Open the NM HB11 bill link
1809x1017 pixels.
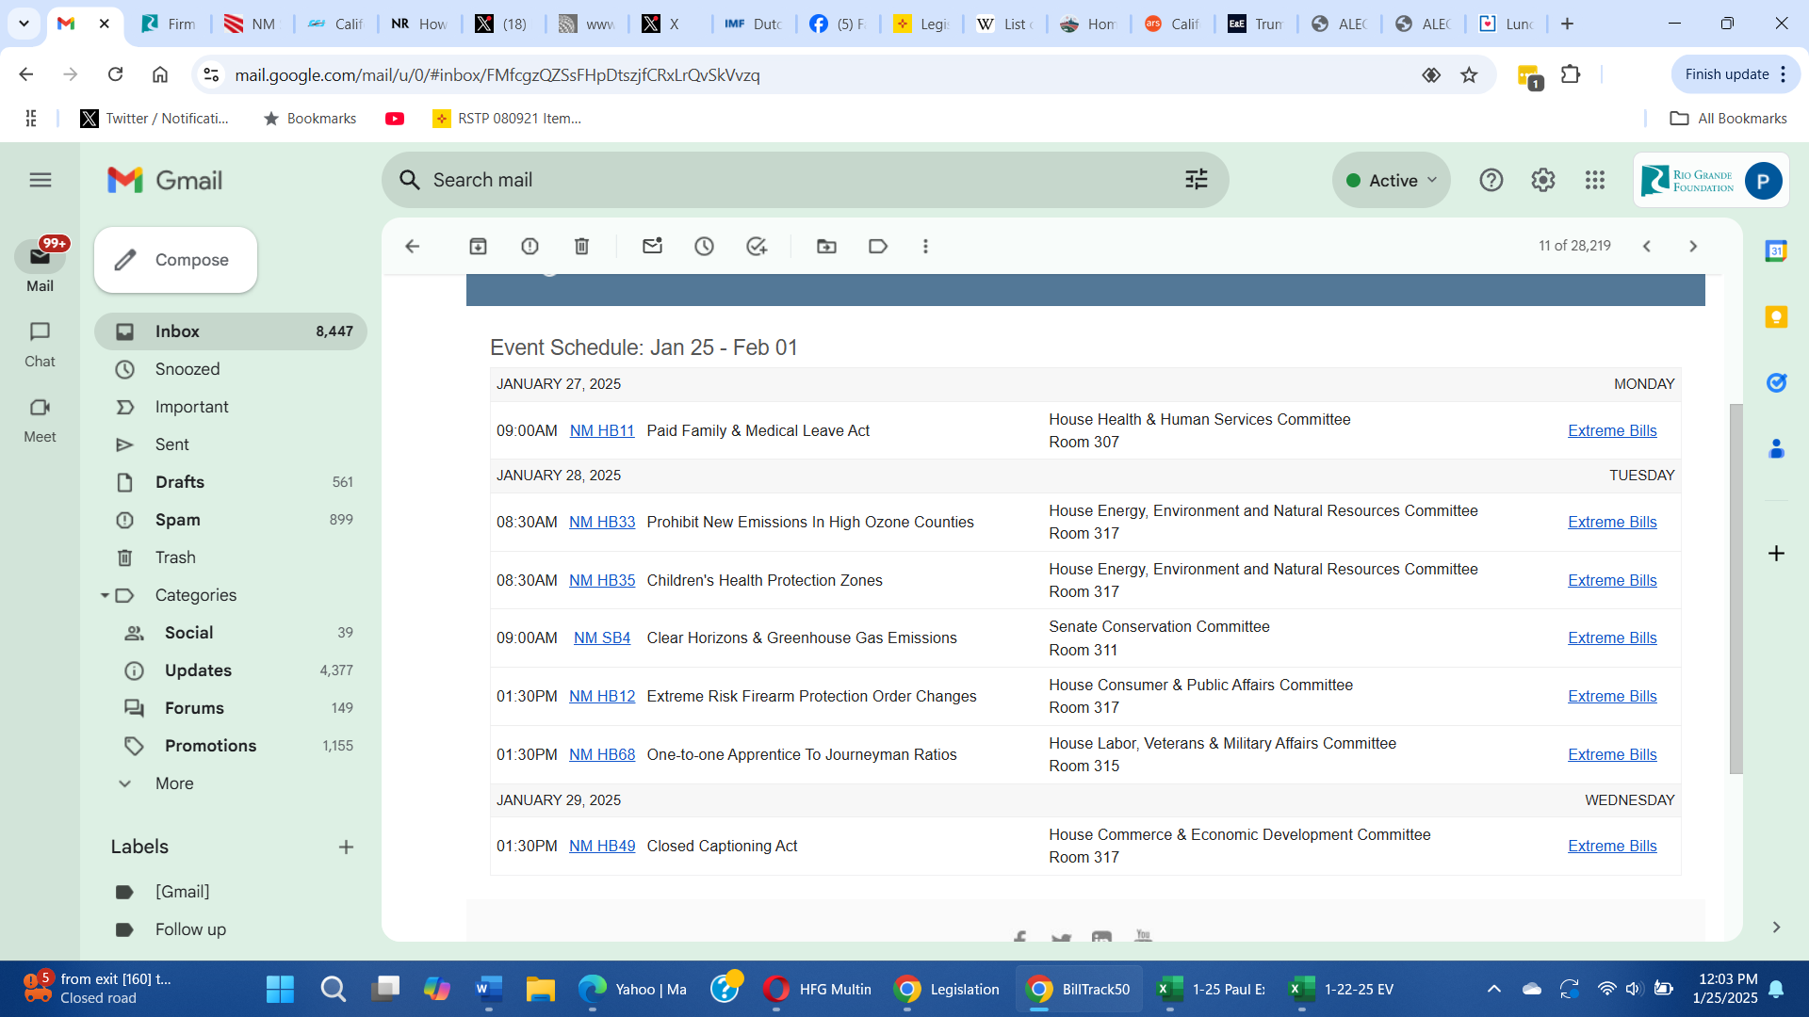click(602, 430)
